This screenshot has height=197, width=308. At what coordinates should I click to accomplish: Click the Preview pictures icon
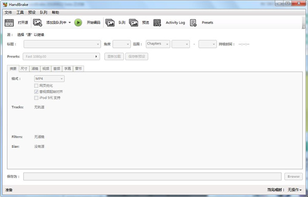(133, 23)
